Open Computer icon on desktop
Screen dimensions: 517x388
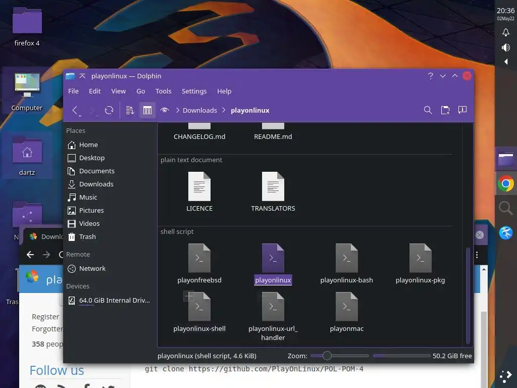coord(27,92)
